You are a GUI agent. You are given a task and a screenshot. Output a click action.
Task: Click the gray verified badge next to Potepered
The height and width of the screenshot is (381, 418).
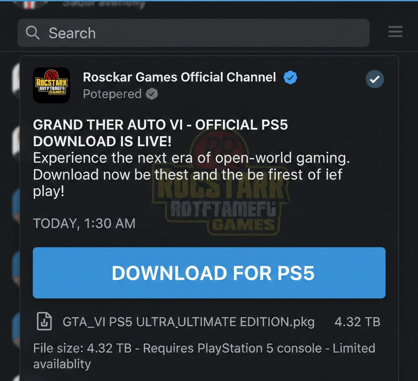(x=152, y=94)
